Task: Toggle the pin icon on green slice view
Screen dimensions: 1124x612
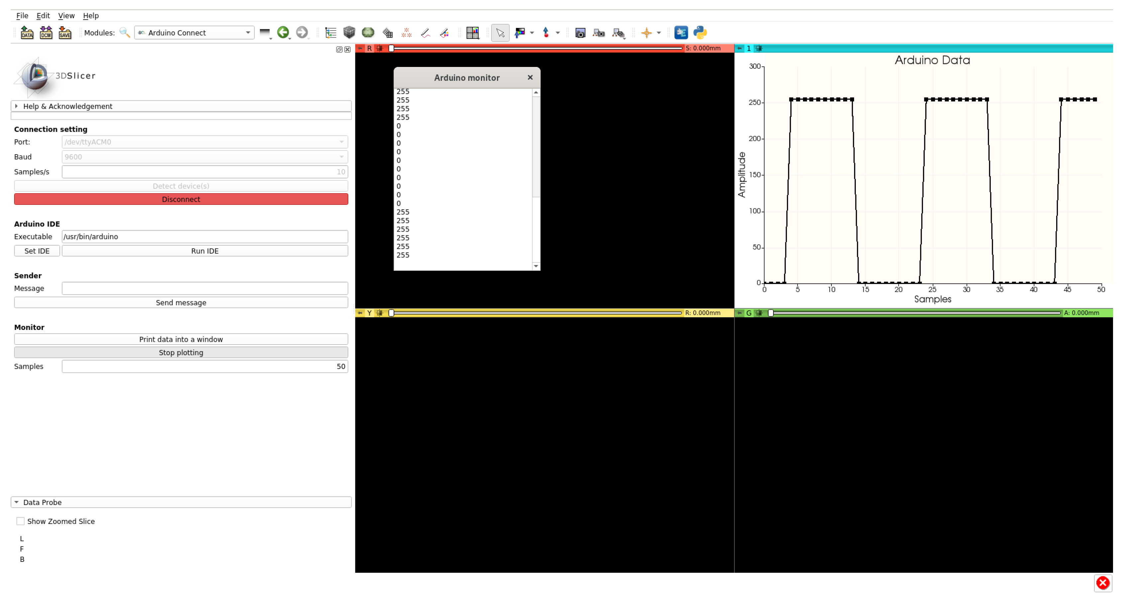Action: click(739, 313)
